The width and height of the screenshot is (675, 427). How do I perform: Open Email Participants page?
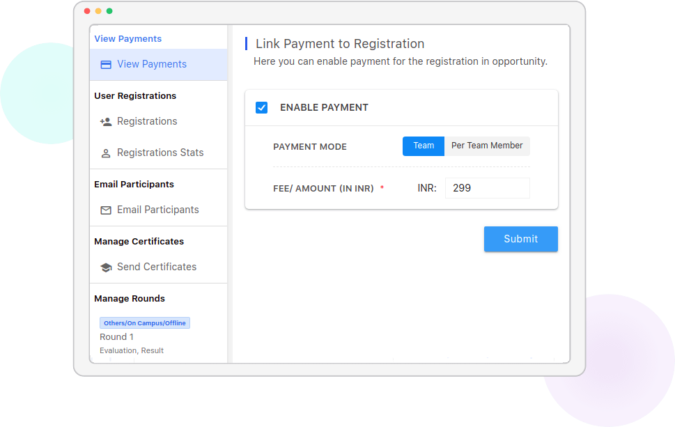coord(158,210)
